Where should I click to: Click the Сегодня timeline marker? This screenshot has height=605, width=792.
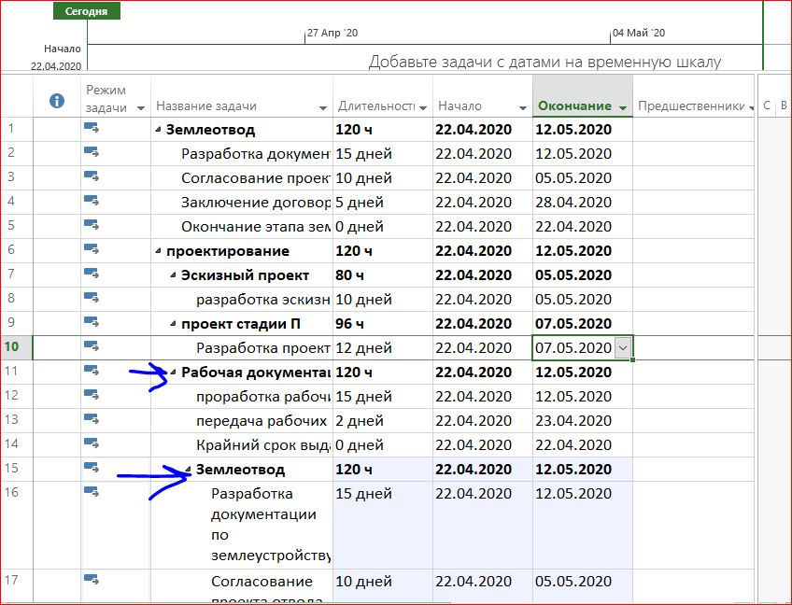click(87, 11)
